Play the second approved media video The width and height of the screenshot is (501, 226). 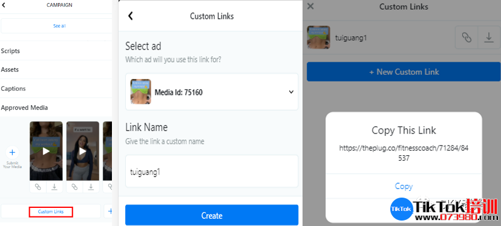click(x=83, y=151)
